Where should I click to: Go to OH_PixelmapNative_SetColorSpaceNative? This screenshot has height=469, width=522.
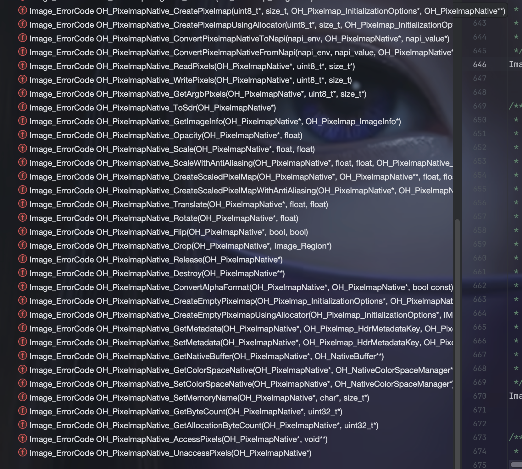(241, 384)
